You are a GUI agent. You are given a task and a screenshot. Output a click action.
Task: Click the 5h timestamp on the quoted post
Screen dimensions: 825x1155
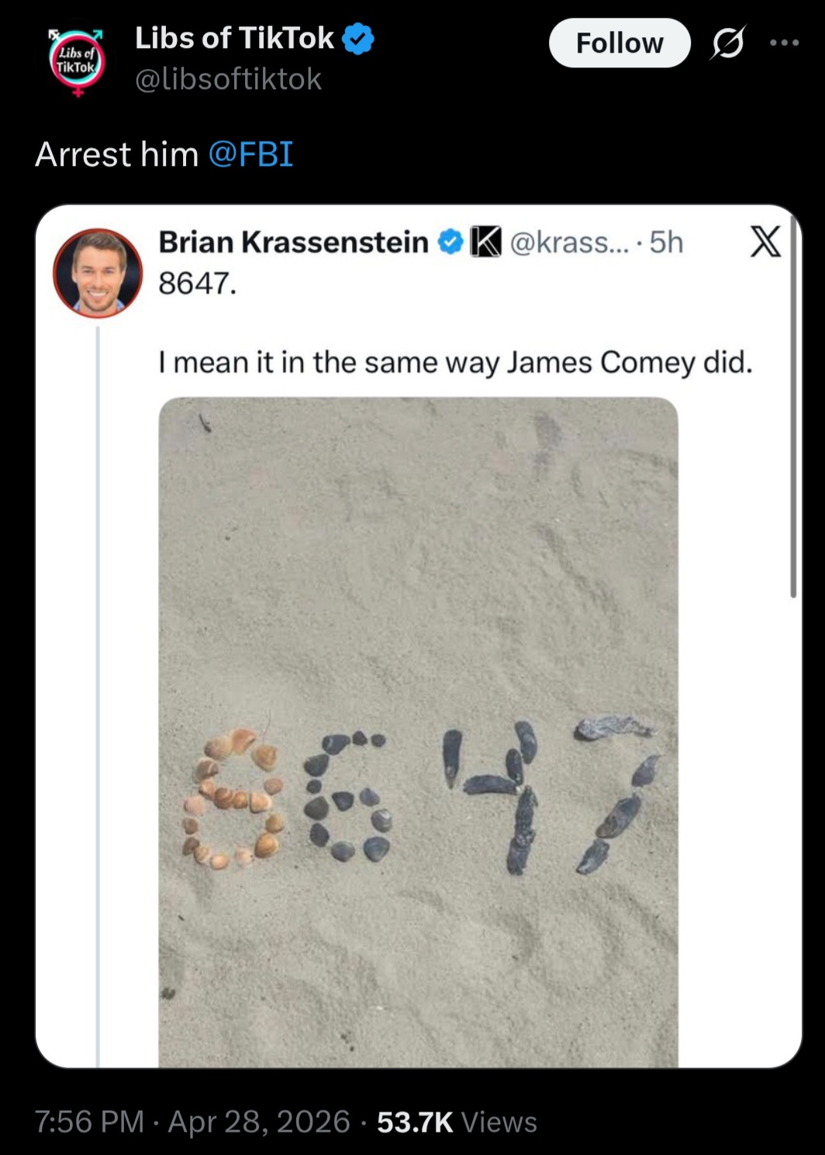pos(666,243)
